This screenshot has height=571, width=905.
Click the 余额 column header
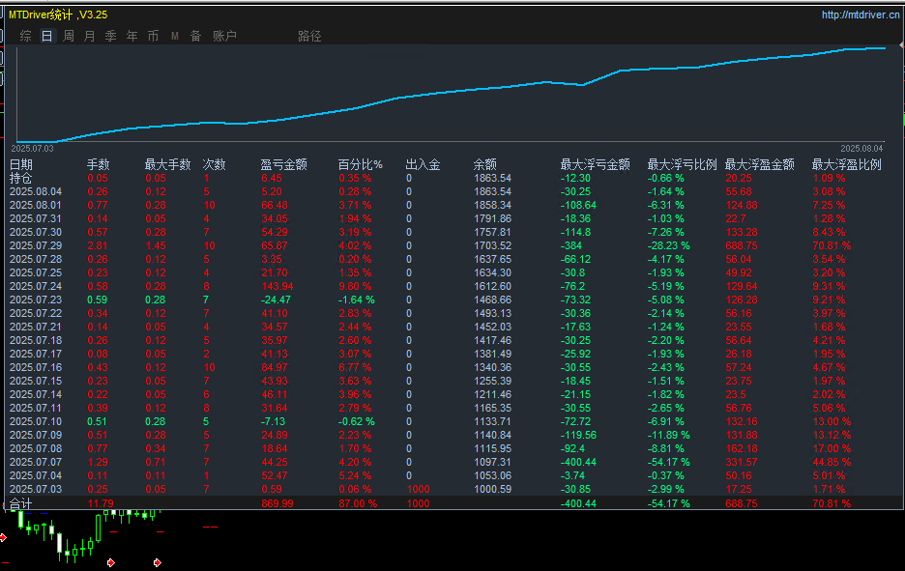coord(484,164)
